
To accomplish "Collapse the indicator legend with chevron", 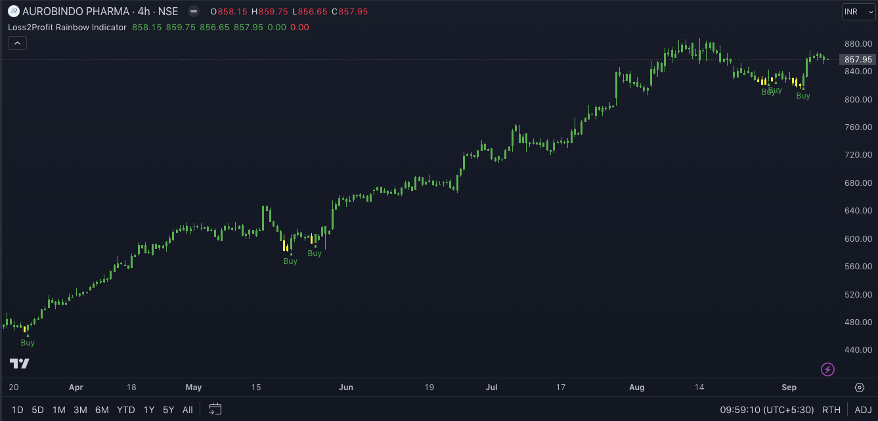I will click(17, 43).
